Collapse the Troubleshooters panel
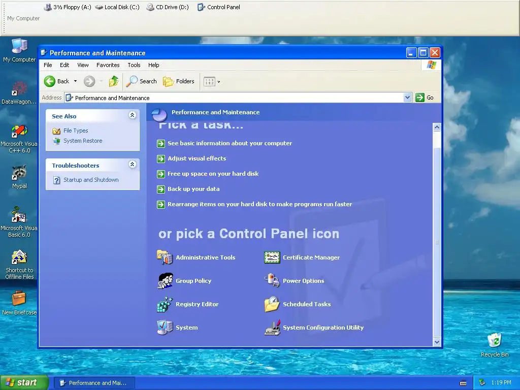The image size is (520, 390). 133,164
